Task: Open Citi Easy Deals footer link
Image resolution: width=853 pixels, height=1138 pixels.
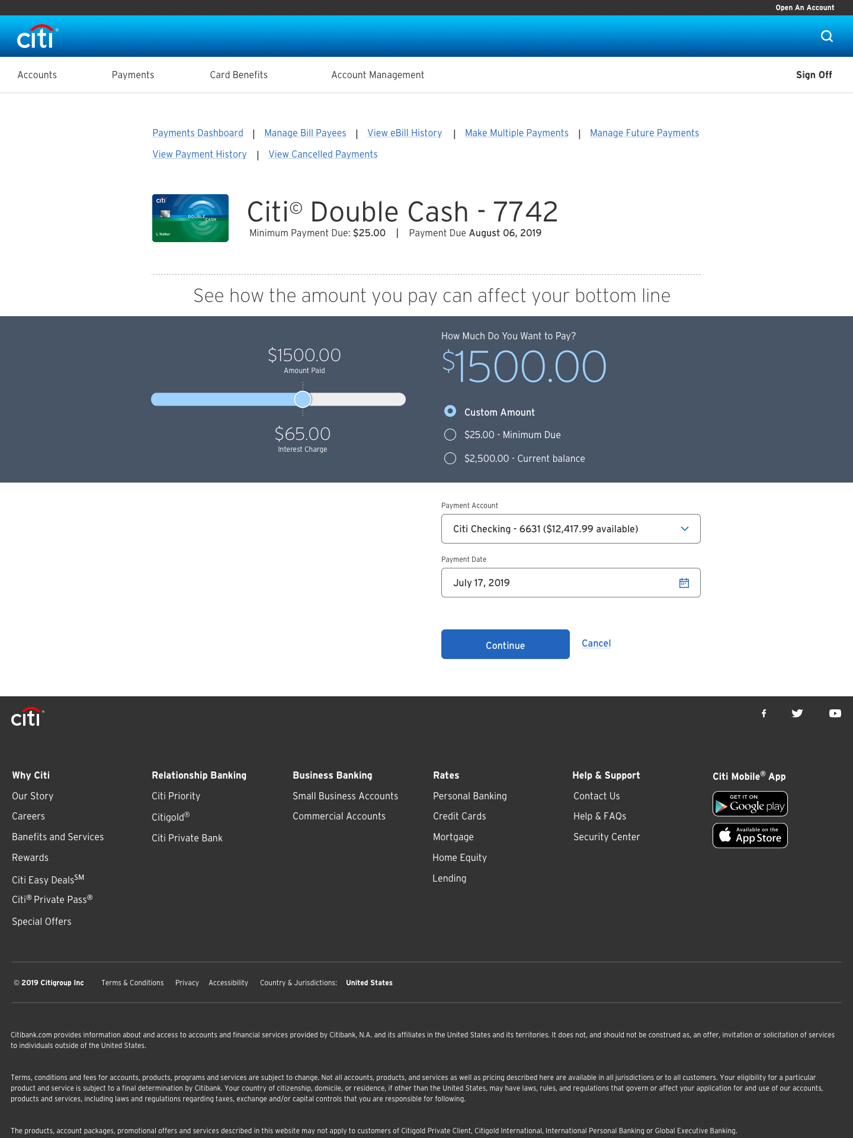Action: coord(48,879)
